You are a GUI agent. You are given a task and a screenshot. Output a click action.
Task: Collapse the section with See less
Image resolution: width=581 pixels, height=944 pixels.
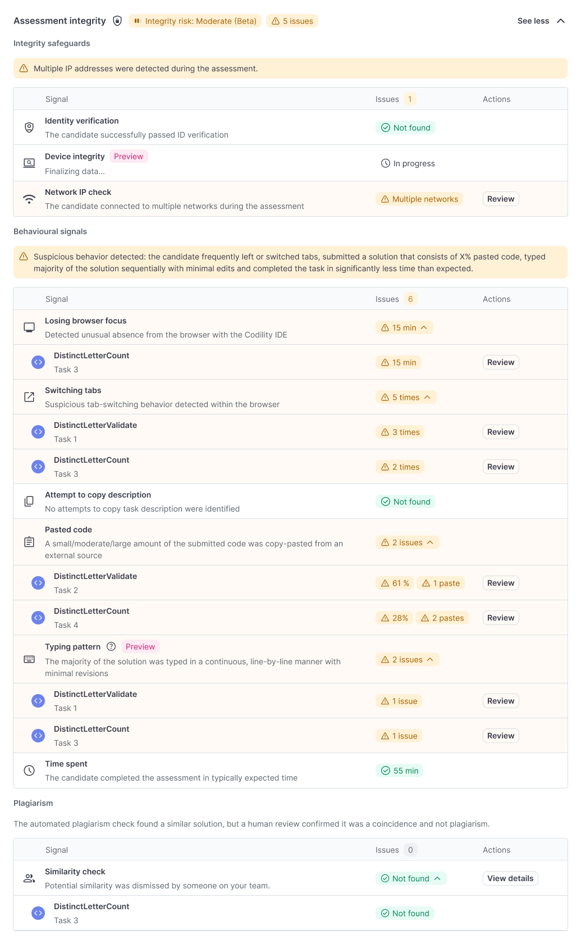541,21
